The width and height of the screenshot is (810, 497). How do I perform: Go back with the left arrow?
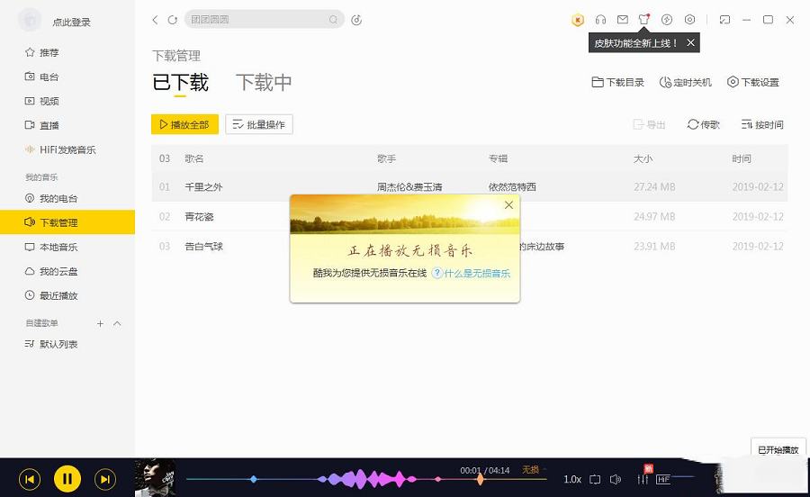(155, 20)
